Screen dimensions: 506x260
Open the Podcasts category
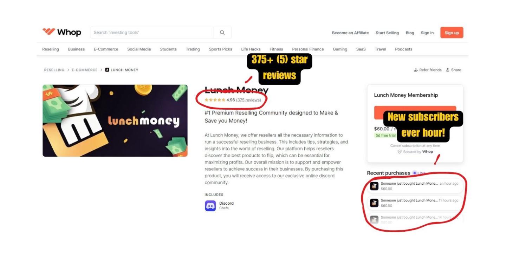pyautogui.click(x=403, y=49)
